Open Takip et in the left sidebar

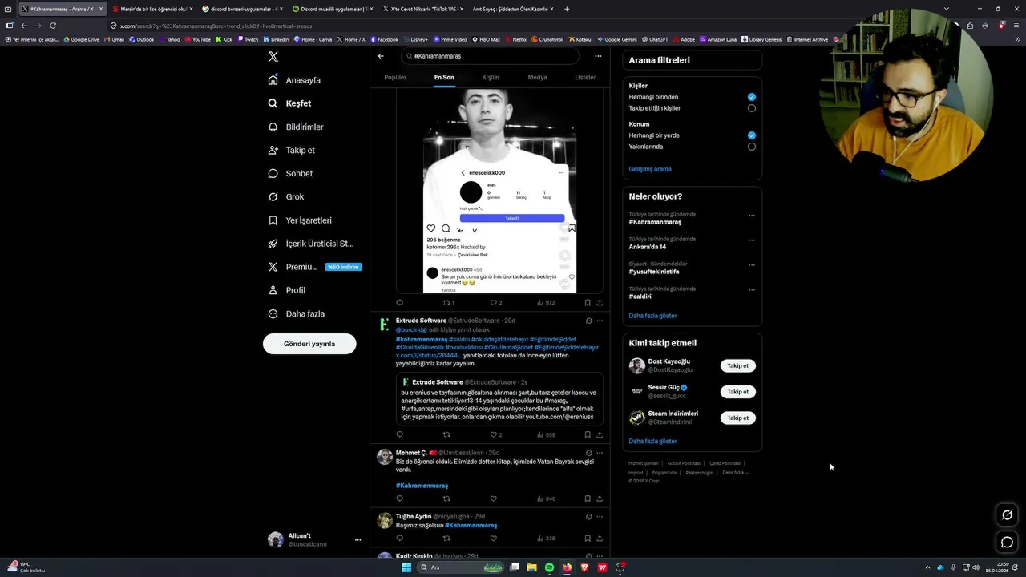coord(292,150)
